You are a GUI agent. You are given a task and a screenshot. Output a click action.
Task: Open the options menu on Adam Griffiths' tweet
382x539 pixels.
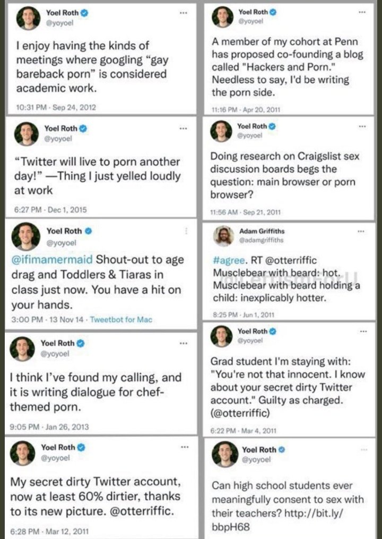tap(361, 232)
